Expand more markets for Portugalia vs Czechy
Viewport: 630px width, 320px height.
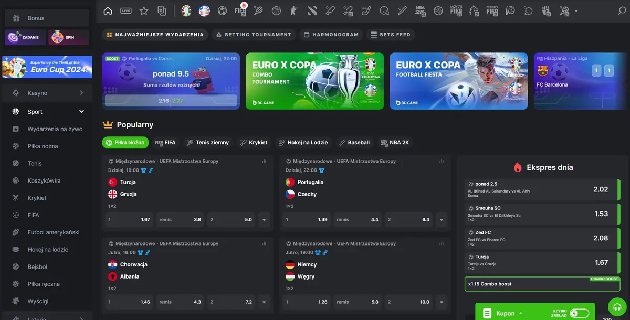click(x=442, y=220)
